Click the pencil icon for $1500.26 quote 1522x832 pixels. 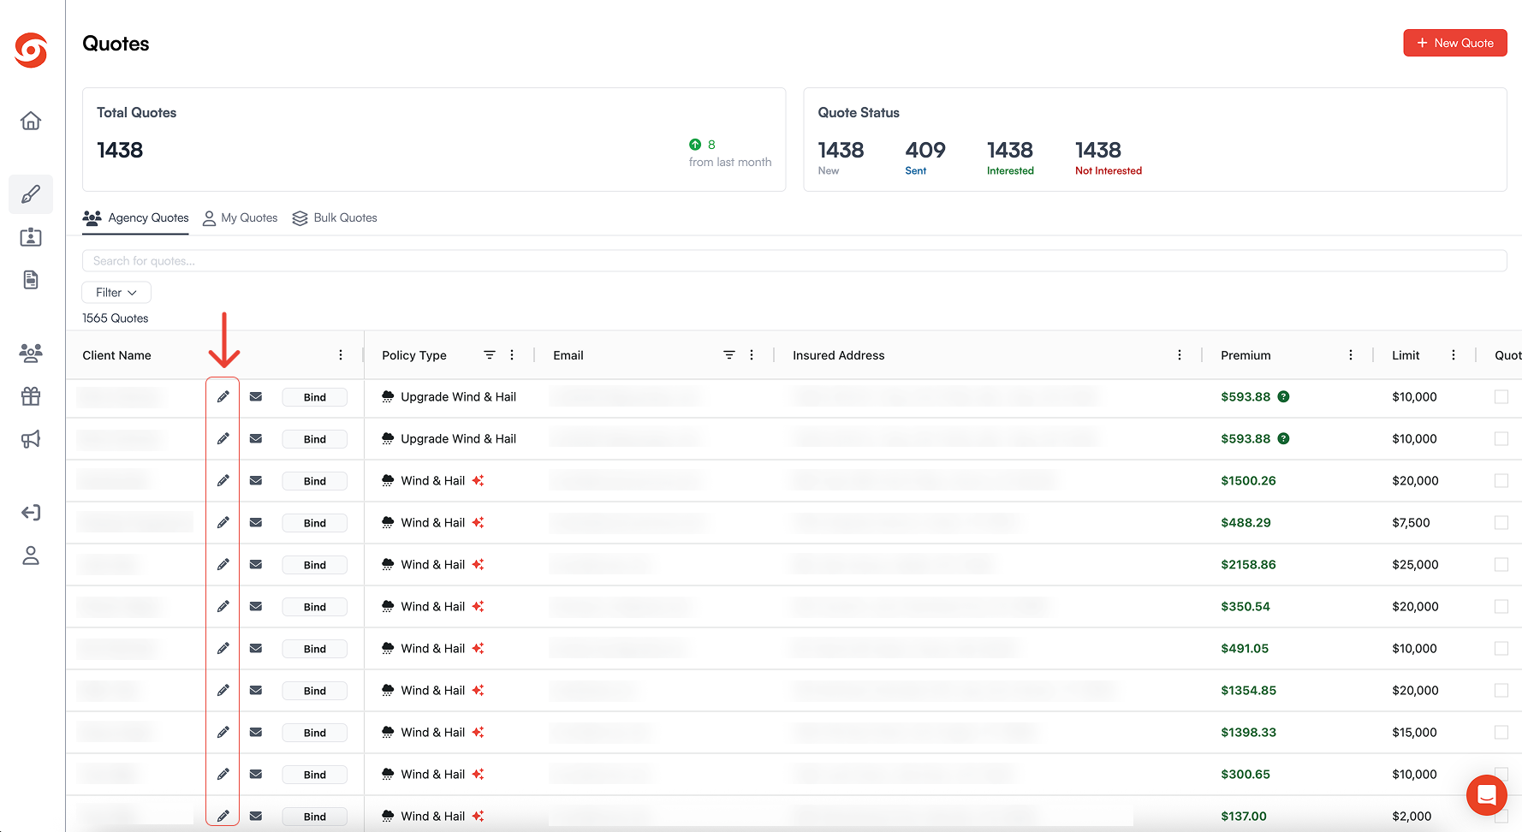point(223,480)
